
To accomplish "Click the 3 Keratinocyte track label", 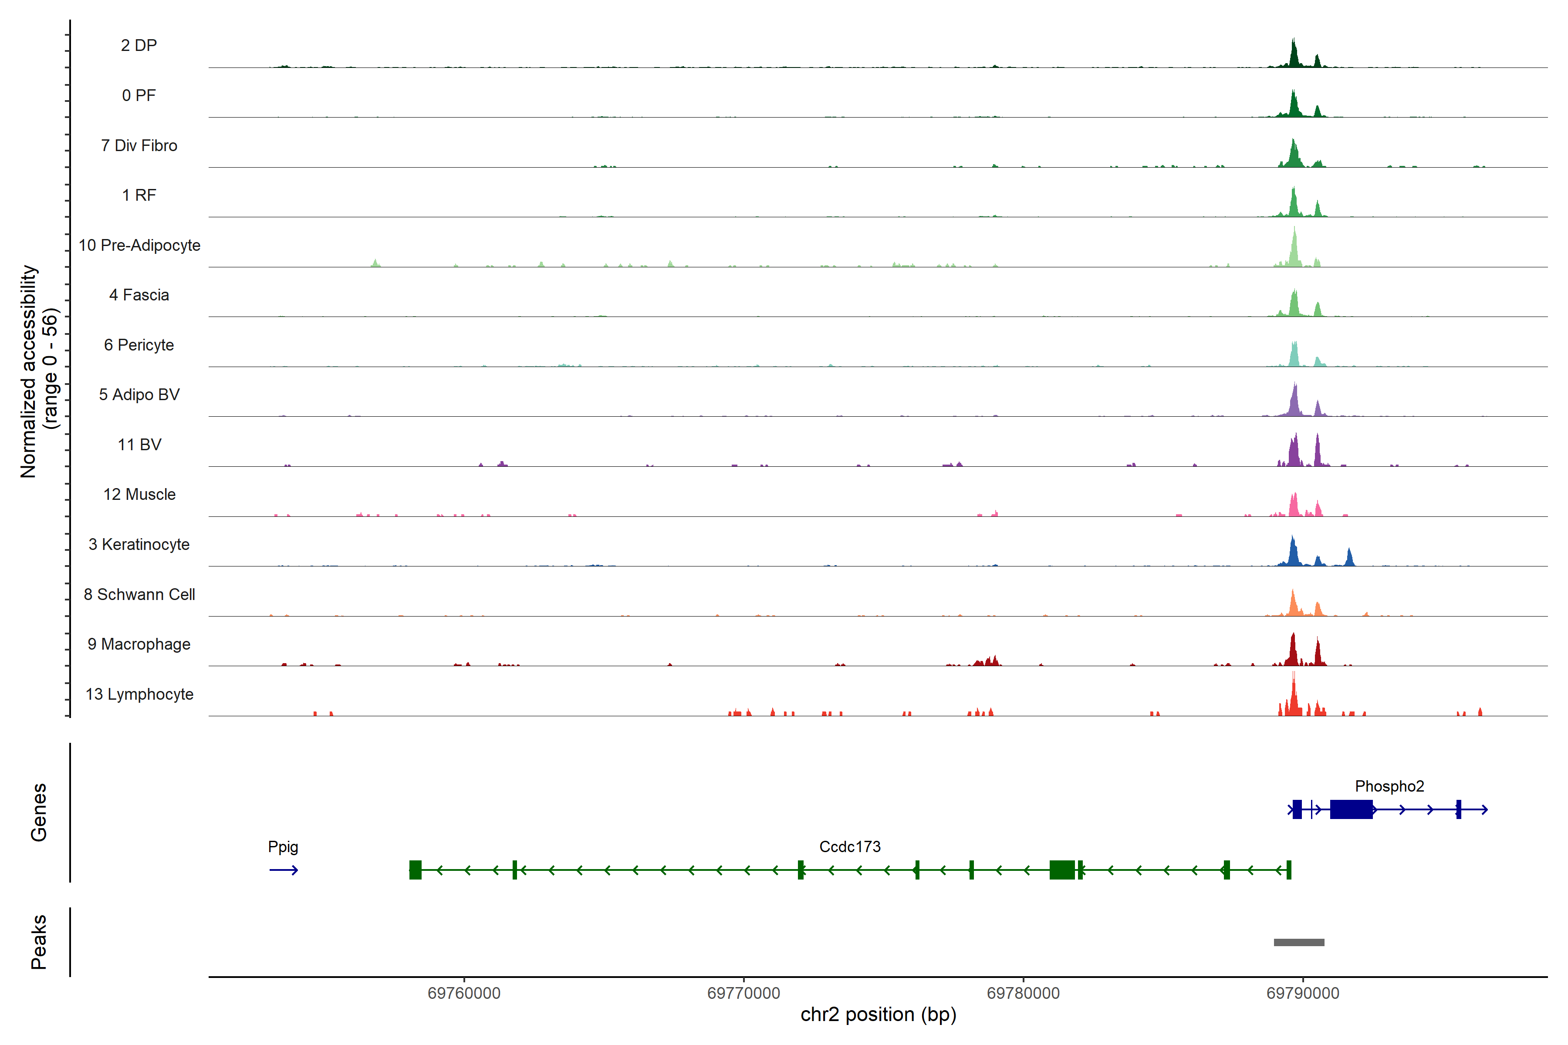I will pyautogui.click(x=139, y=545).
